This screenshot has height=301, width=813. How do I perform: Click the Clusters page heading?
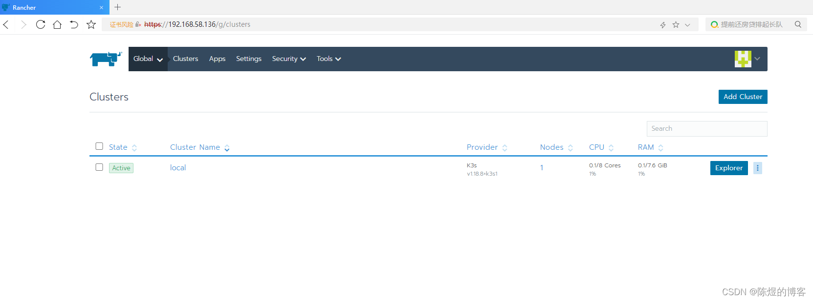109,97
